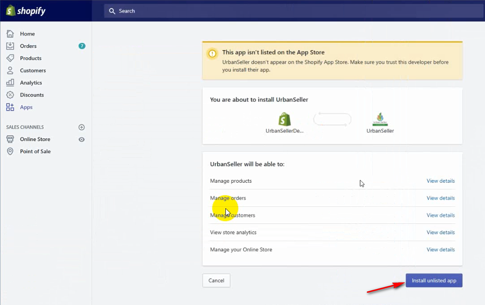Click the Customers person icon

[x=10, y=71]
